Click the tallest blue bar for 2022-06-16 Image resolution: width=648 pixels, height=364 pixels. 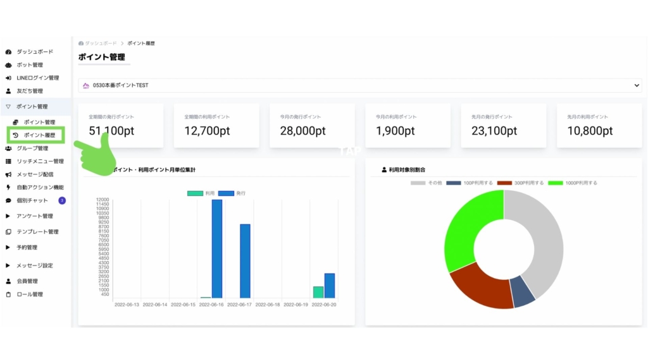217,248
